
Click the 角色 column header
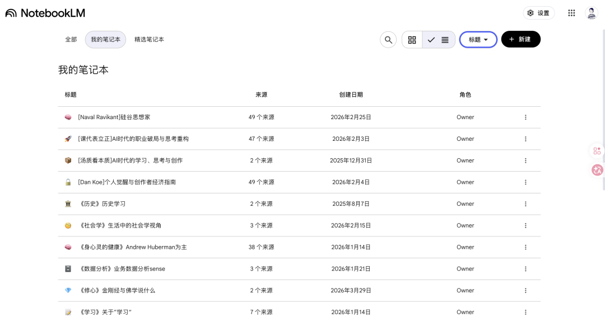465,94
